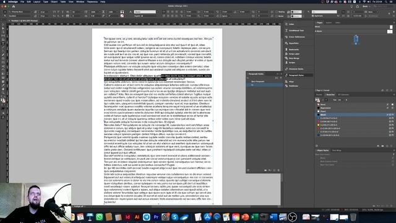The height and width of the screenshot is (223, 396).
Task: Open the Layout menu
Action: pos(37,2)
